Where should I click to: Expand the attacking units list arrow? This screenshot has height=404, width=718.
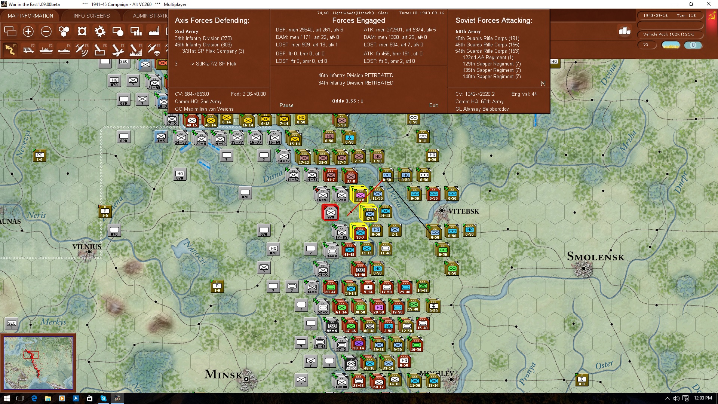(543, 83)
